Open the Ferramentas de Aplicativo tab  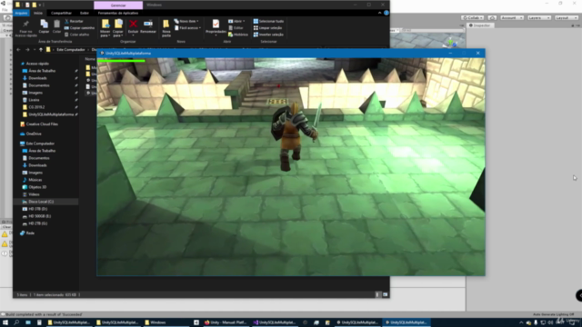tap(118, 13)
